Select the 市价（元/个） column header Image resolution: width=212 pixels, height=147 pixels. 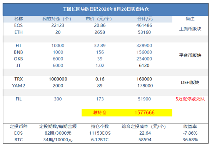pyautogui.click(x=99, y=18)
